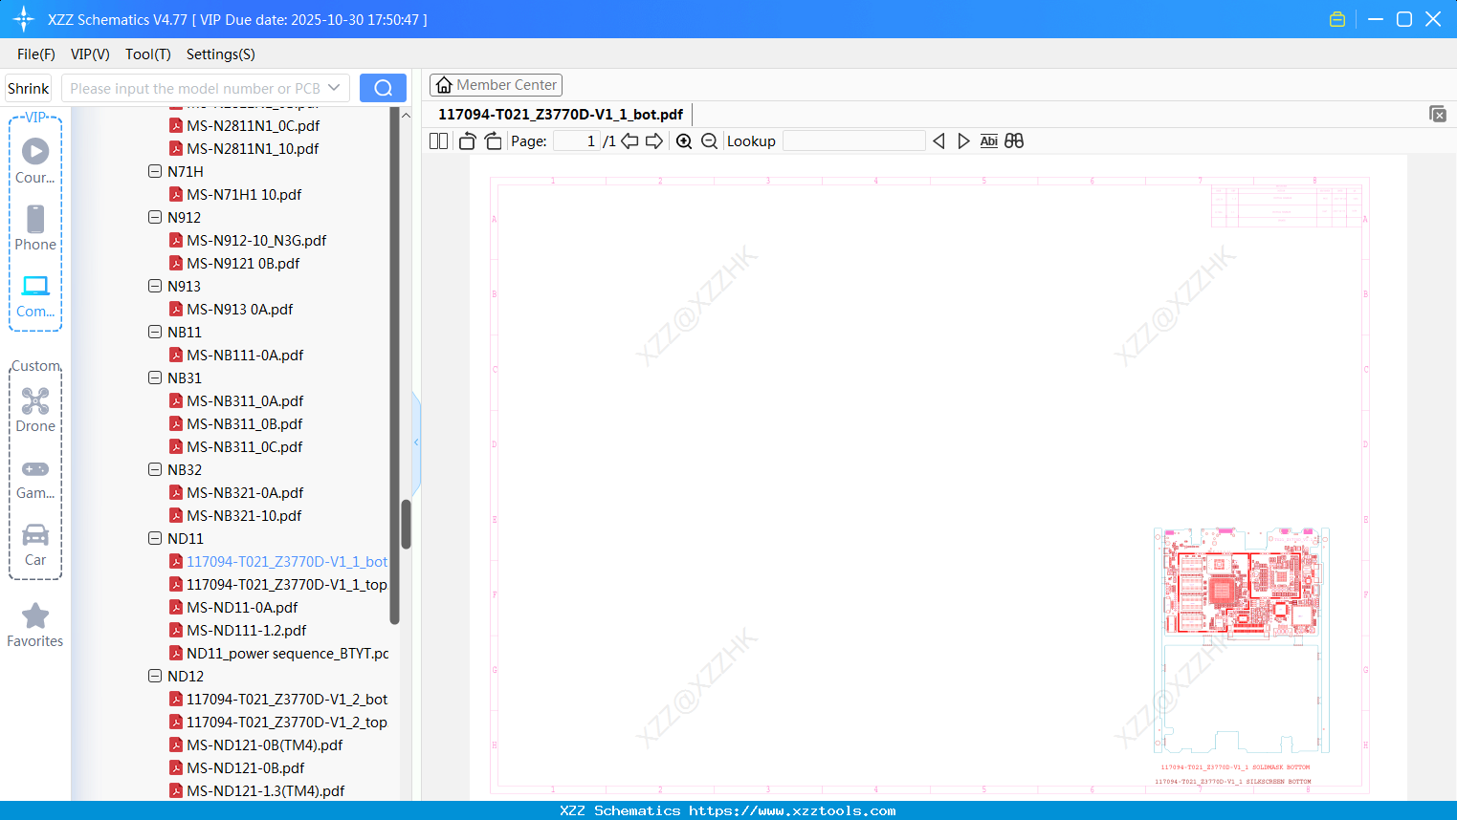Open MS-N2811N1_0C.pdf file

(x=253, y=126)
